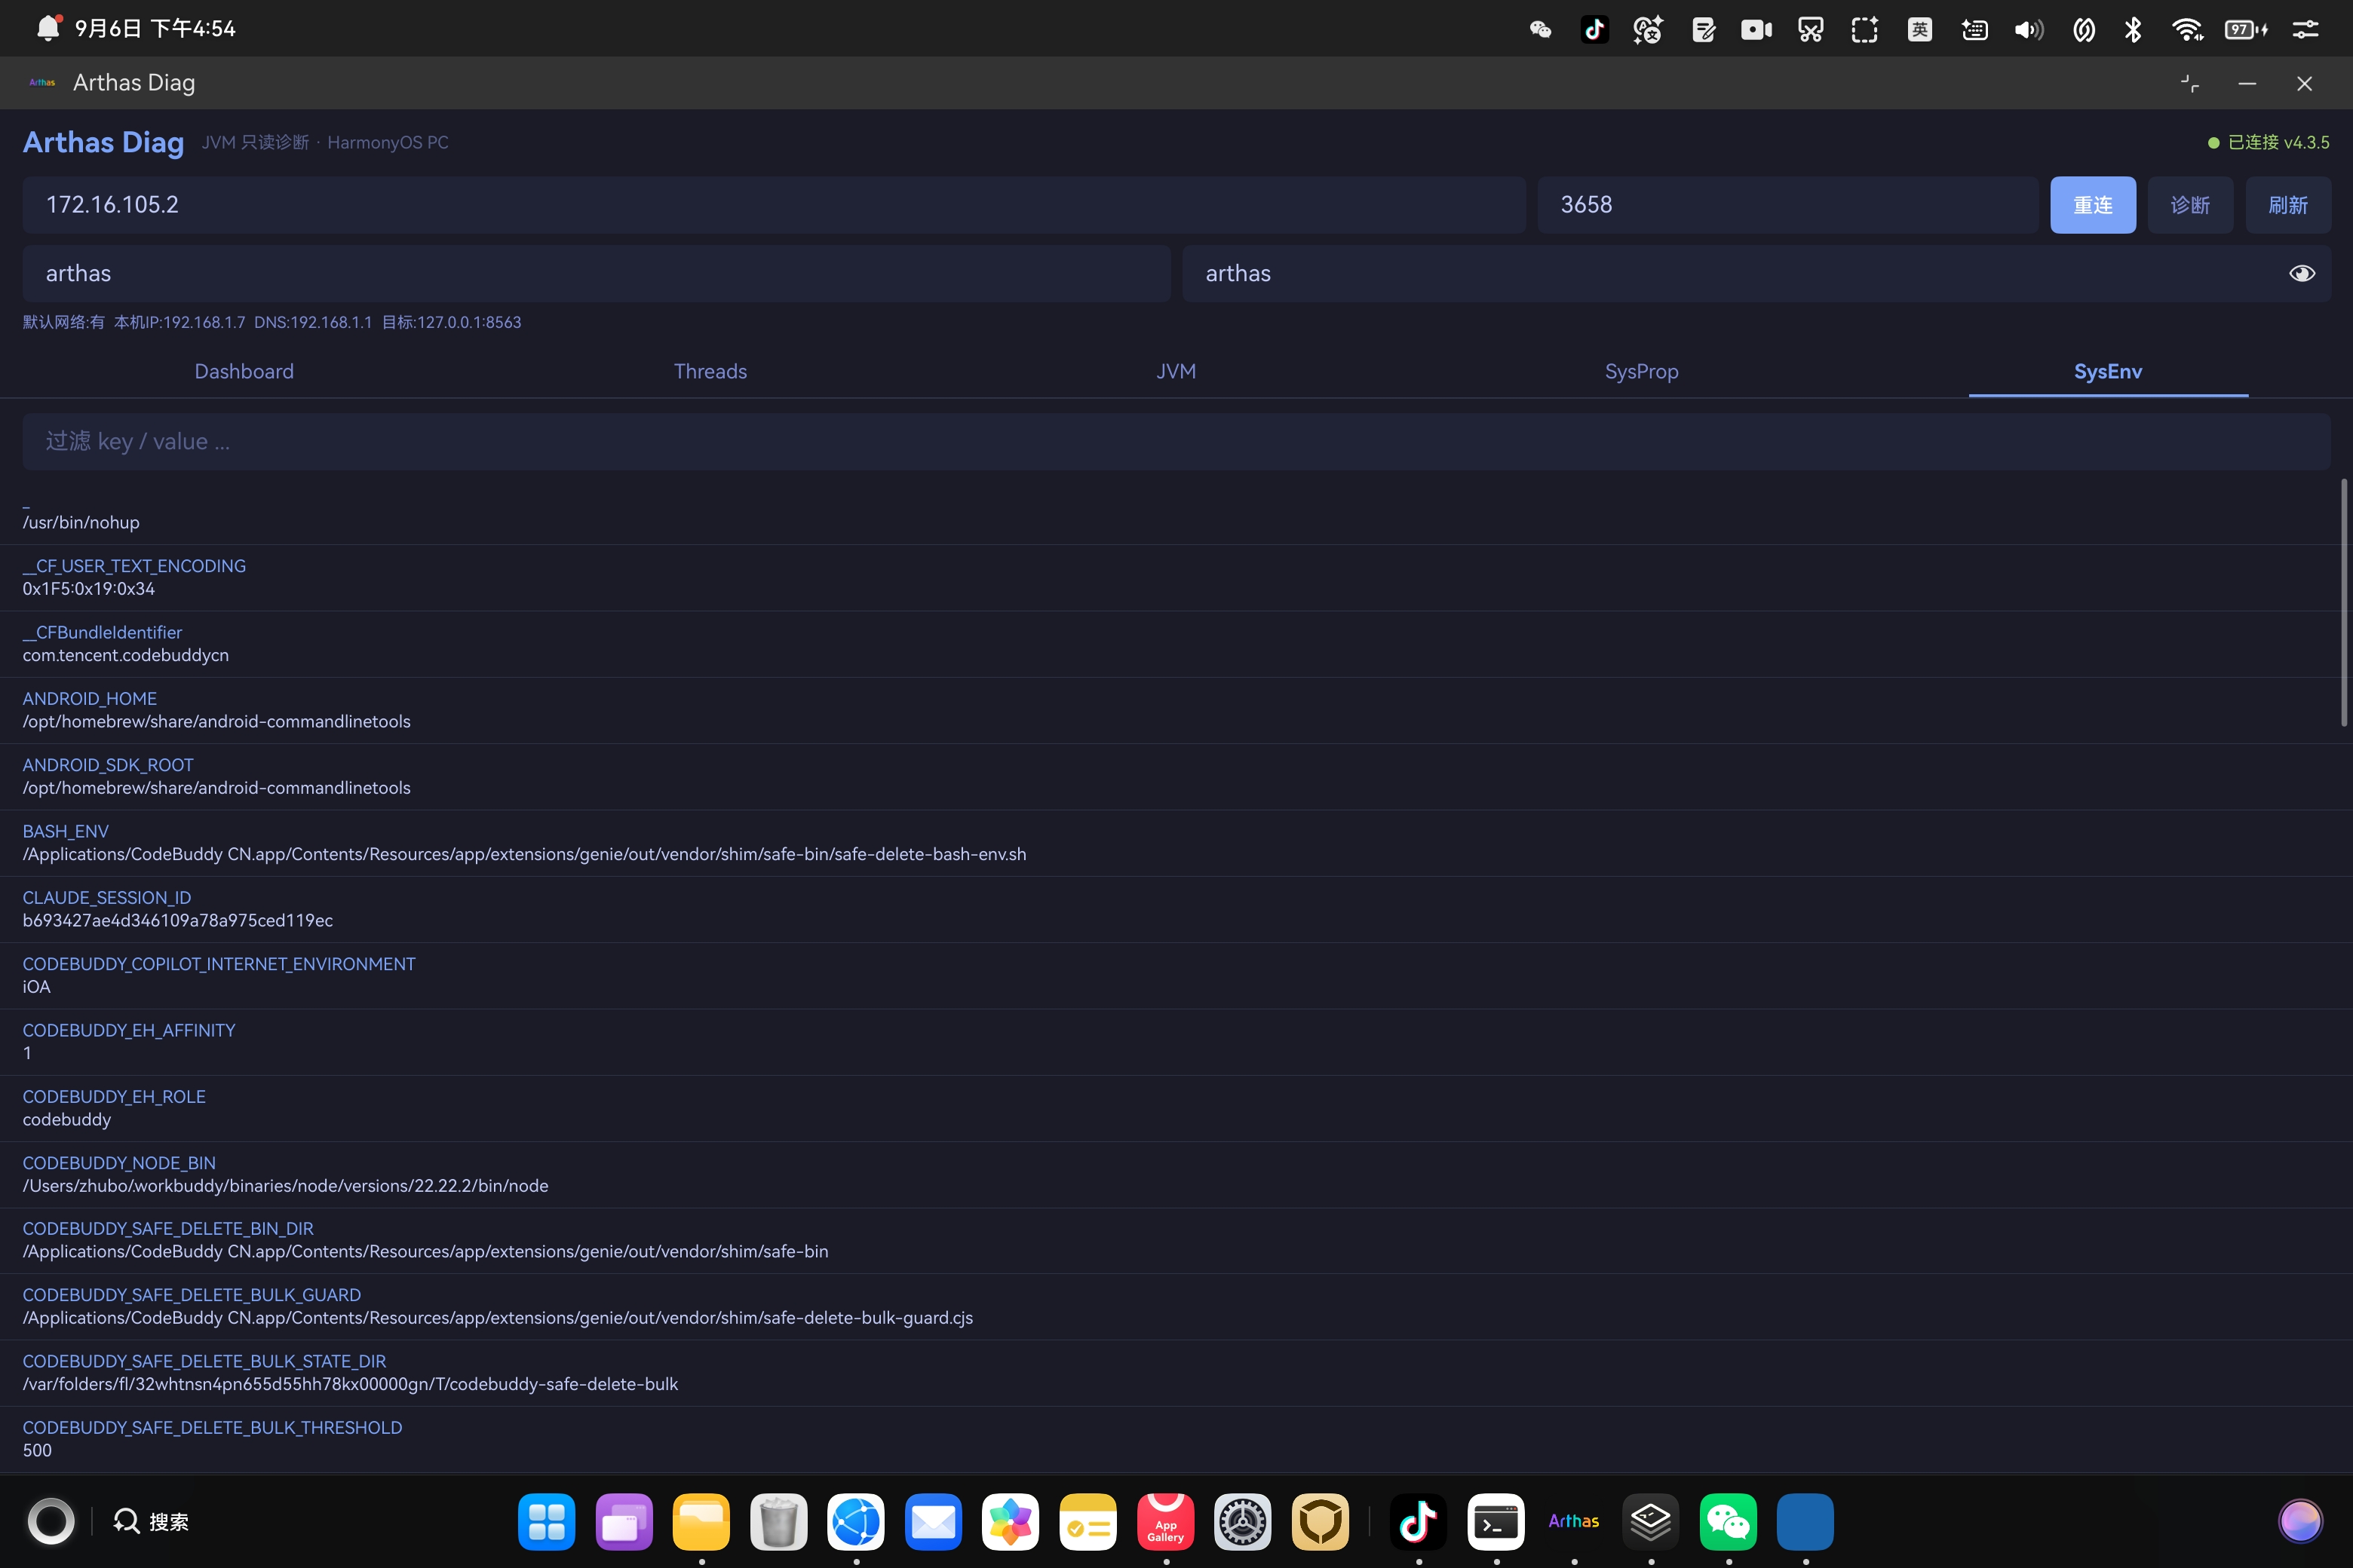Viewport: 2353px width, 1568px height.
Task: Switch input method via the 英 icon
Action: [x=1920, y=29]
